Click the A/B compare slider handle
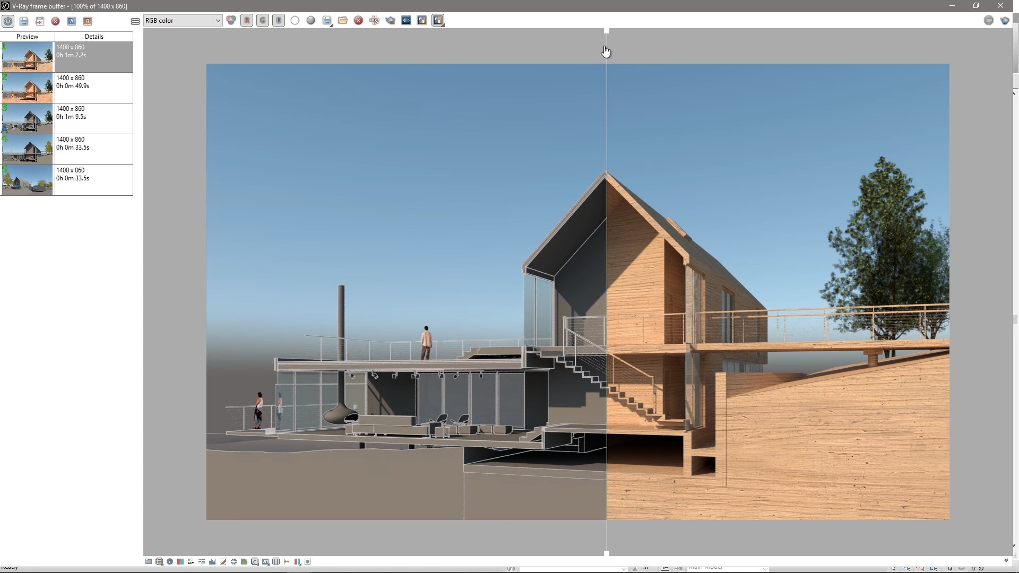Viewport: 1019px width, 573px height. click(x=606, y=32)
